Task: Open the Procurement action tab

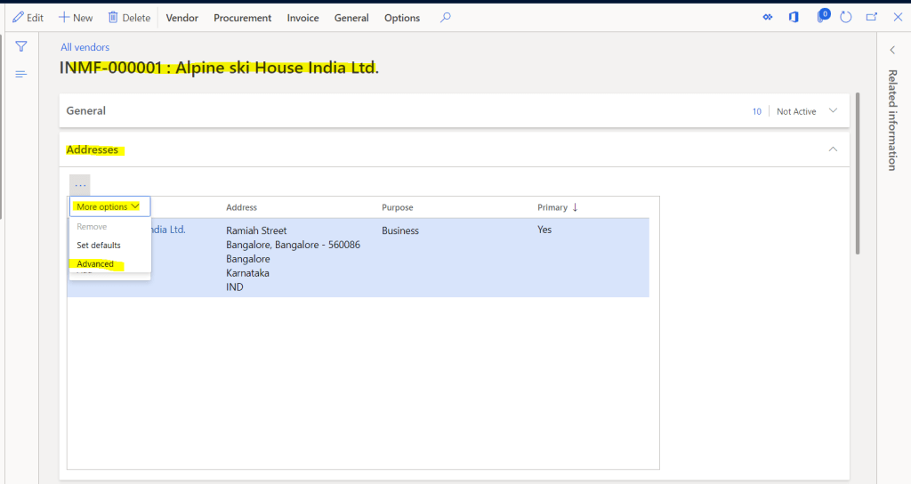Action: point(242,18)
